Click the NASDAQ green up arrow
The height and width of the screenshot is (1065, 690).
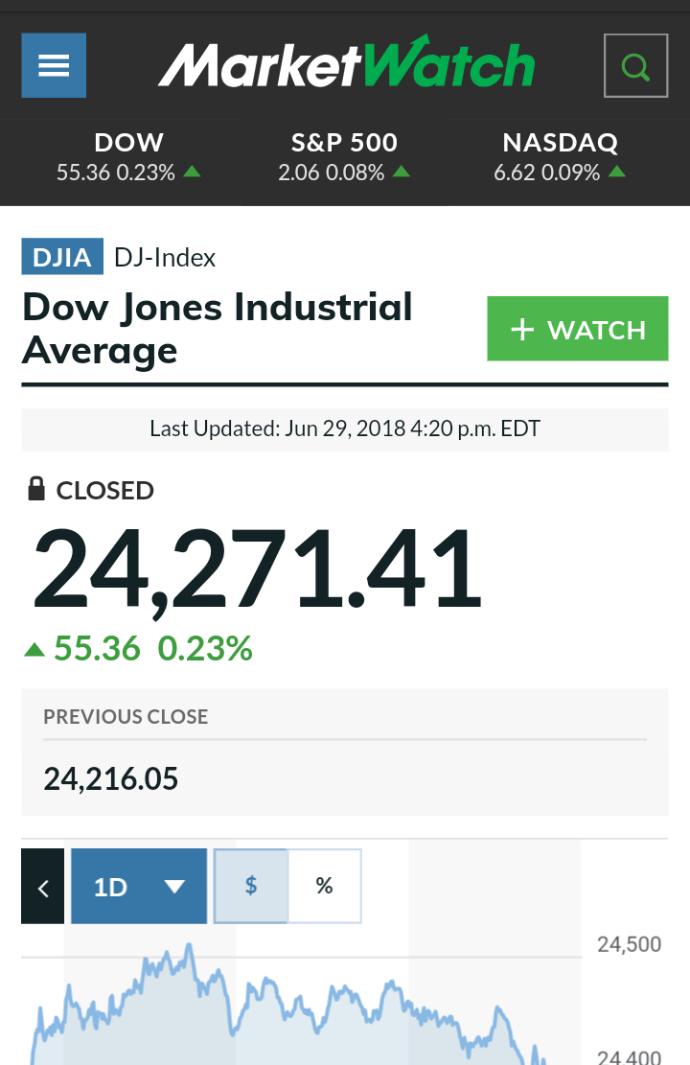pyautogui.click(x=616, y=172)
